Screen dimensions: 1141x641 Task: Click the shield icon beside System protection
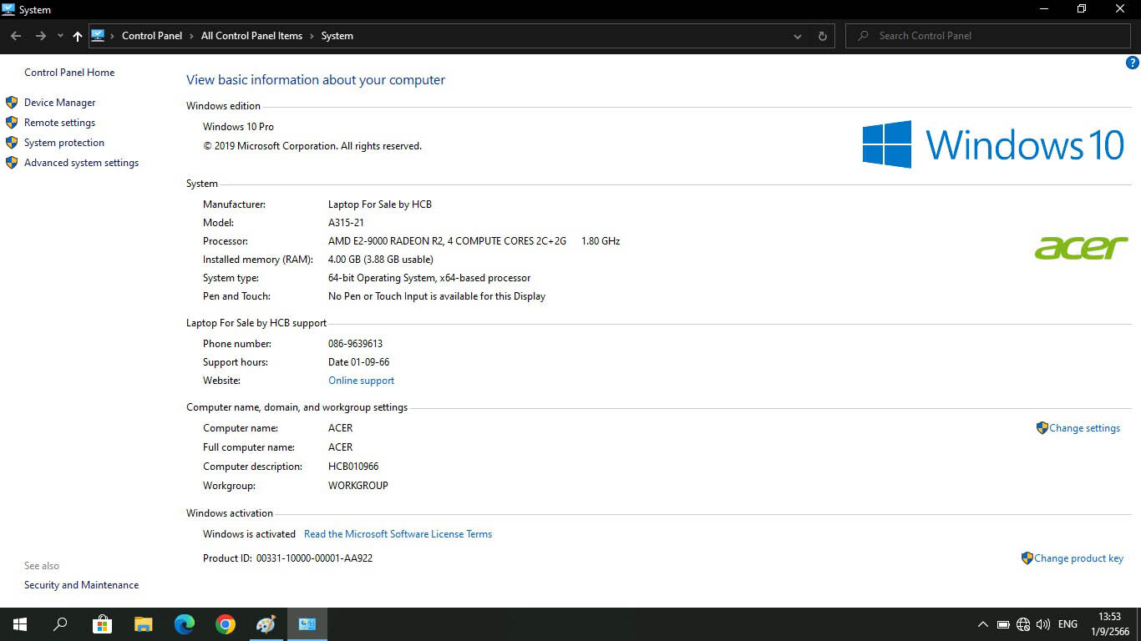[x=12, y=143]
